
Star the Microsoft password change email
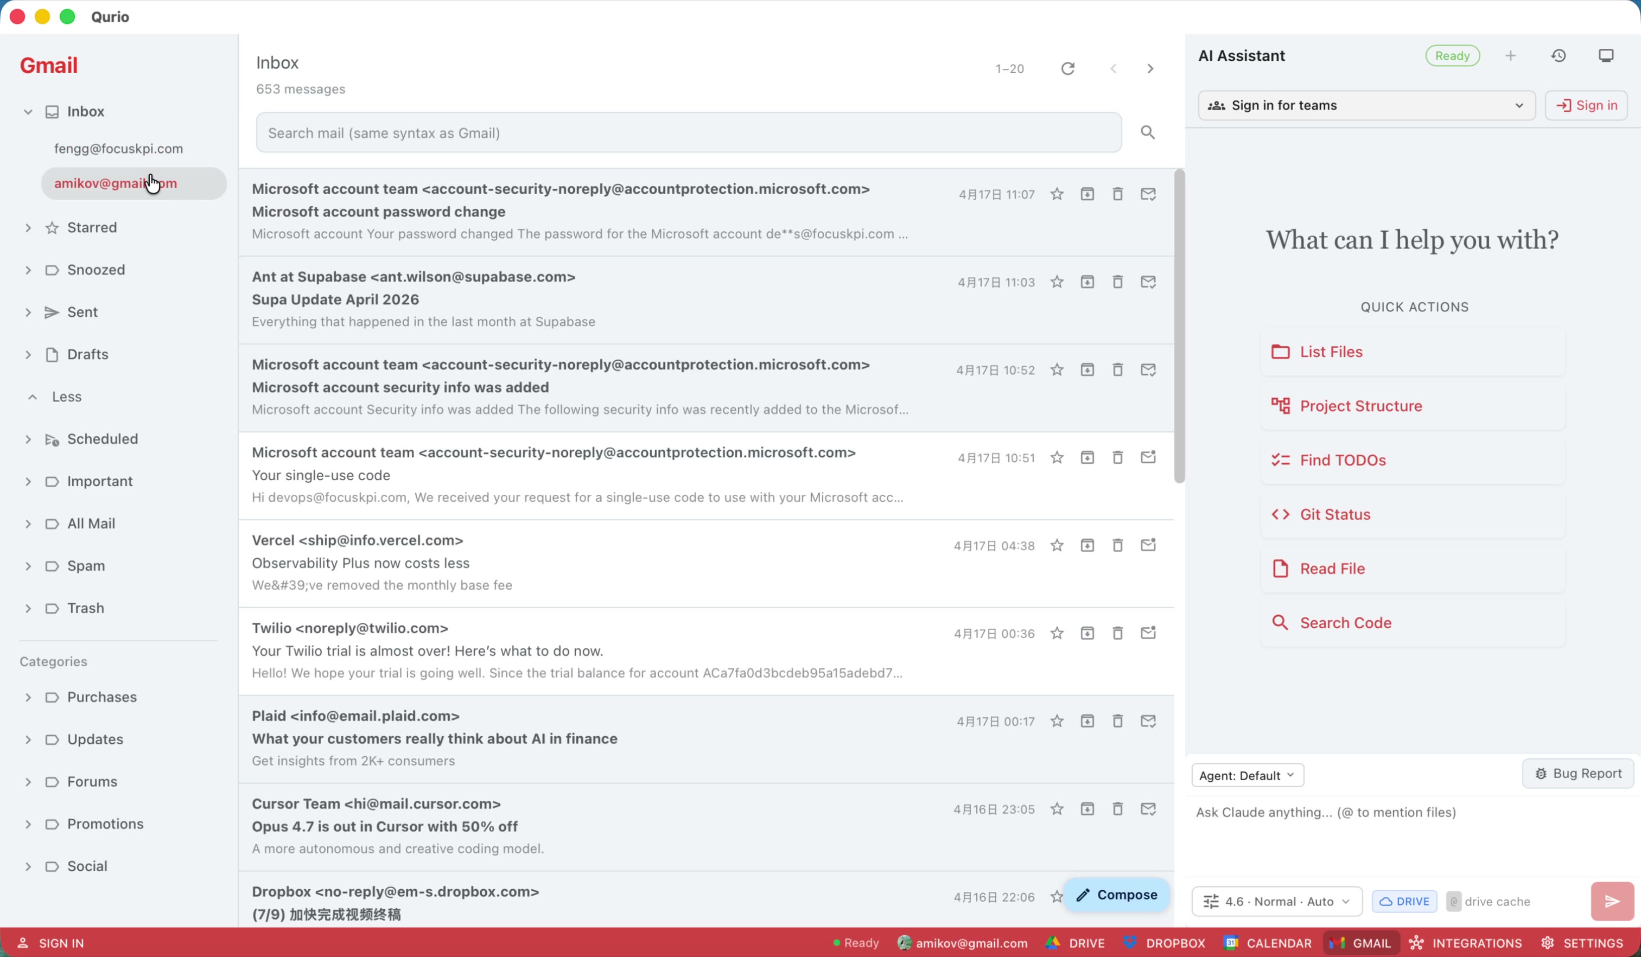[x=1056, y=193]
